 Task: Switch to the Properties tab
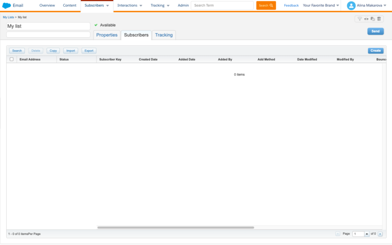click(107, 35)
